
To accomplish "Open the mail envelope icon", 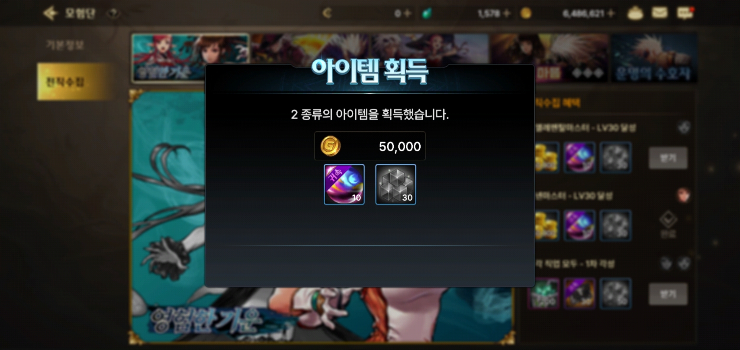I will (x=660, y=13).
